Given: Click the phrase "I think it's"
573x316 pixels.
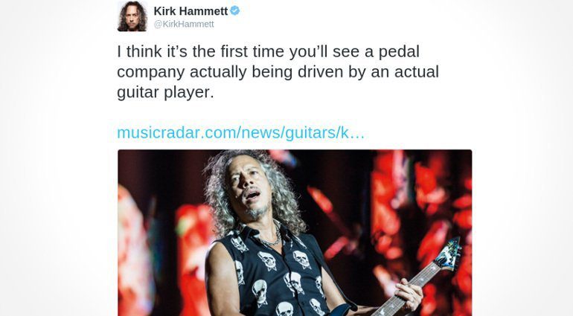Looking at the screenshot, I should 152,51.
